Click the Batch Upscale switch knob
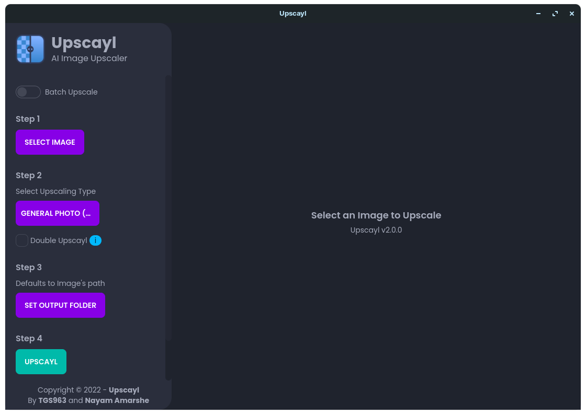Viewport: 586px width, 415px height. [23, 92]
